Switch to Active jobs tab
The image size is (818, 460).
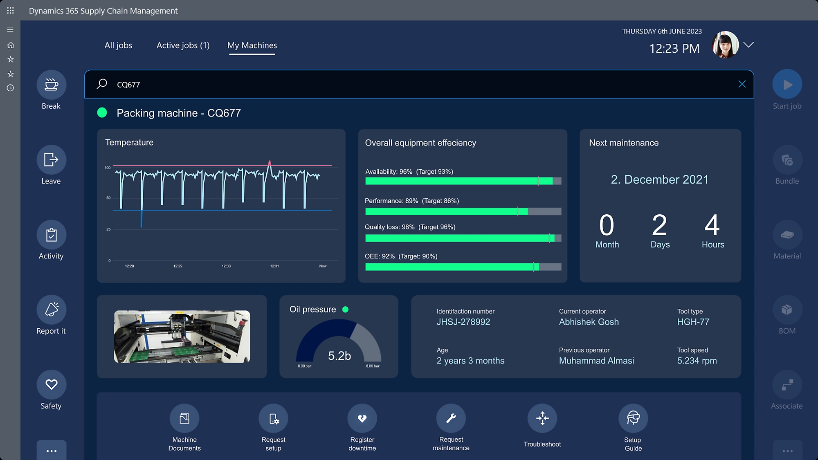coord(182,45)
